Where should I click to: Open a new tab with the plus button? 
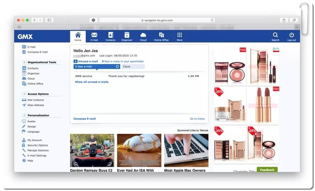click(297, 27)
